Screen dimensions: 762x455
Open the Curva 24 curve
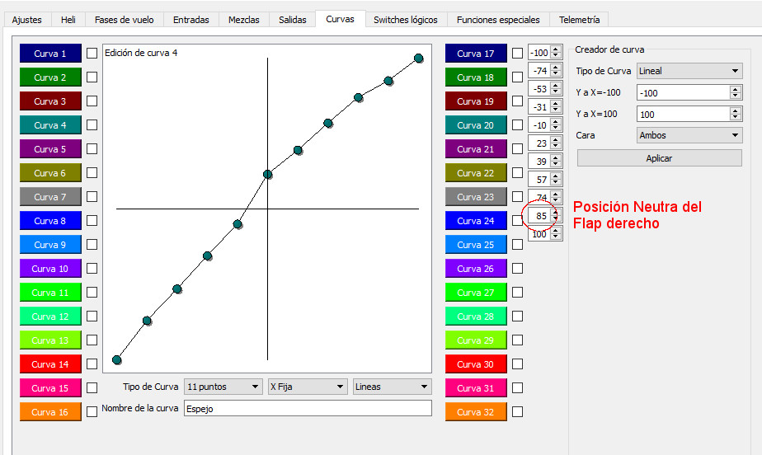pyautogui.click(x=476, y=221)
